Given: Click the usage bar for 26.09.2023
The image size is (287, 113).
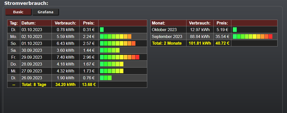Looking at the screenshot, I should (x=106, y=78).
